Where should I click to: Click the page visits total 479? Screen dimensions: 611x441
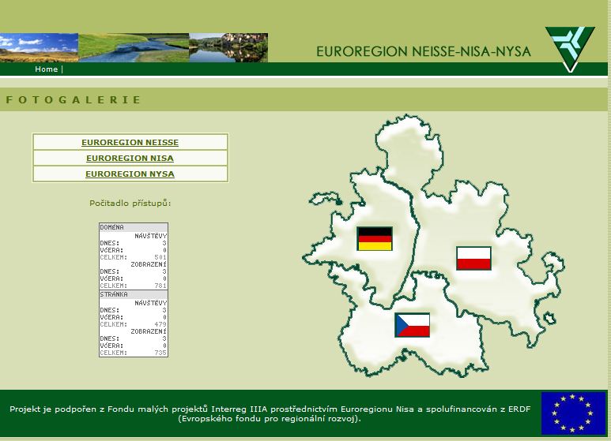click(x=160, y=324)
